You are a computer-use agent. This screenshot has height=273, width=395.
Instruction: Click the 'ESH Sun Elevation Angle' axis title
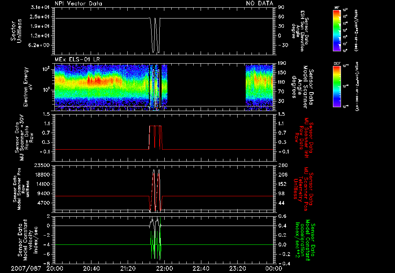[x=300, y=31]
